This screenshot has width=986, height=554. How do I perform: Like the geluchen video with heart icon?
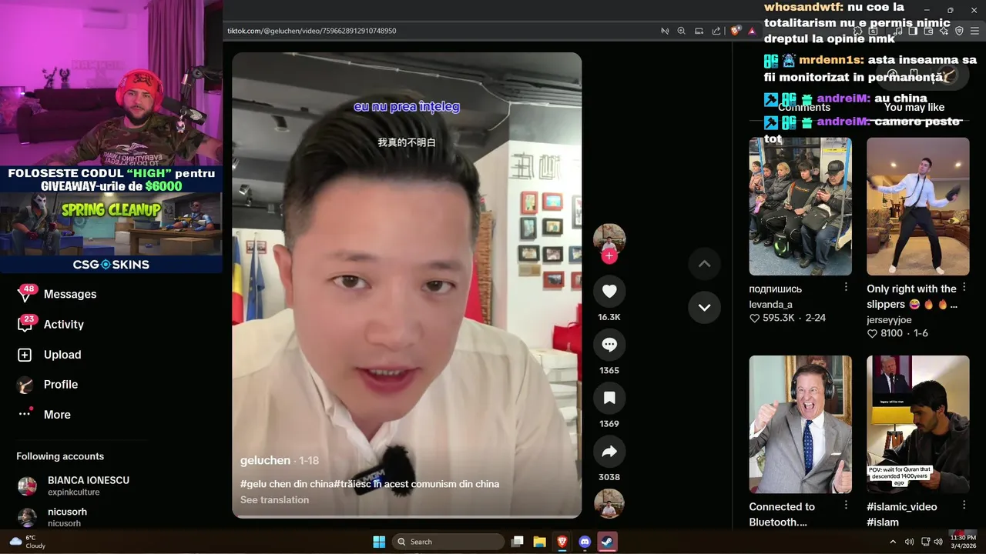[609, 292]
